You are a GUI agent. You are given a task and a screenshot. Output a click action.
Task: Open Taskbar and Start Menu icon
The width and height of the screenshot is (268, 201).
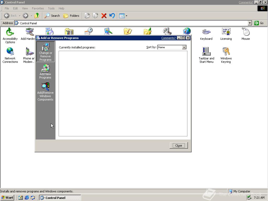pos(206,55)
